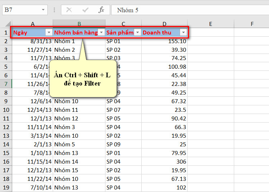Viewport: 269px width, 192px height.
Task: Click cell with date 3/13/14
Action: (32, 136)
